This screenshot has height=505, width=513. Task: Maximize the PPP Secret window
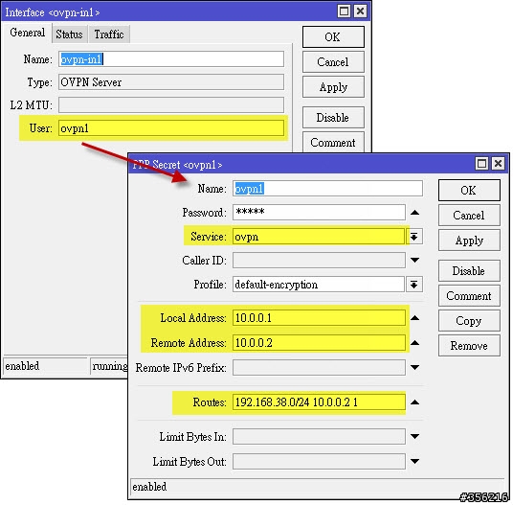(x=481, y=164)
